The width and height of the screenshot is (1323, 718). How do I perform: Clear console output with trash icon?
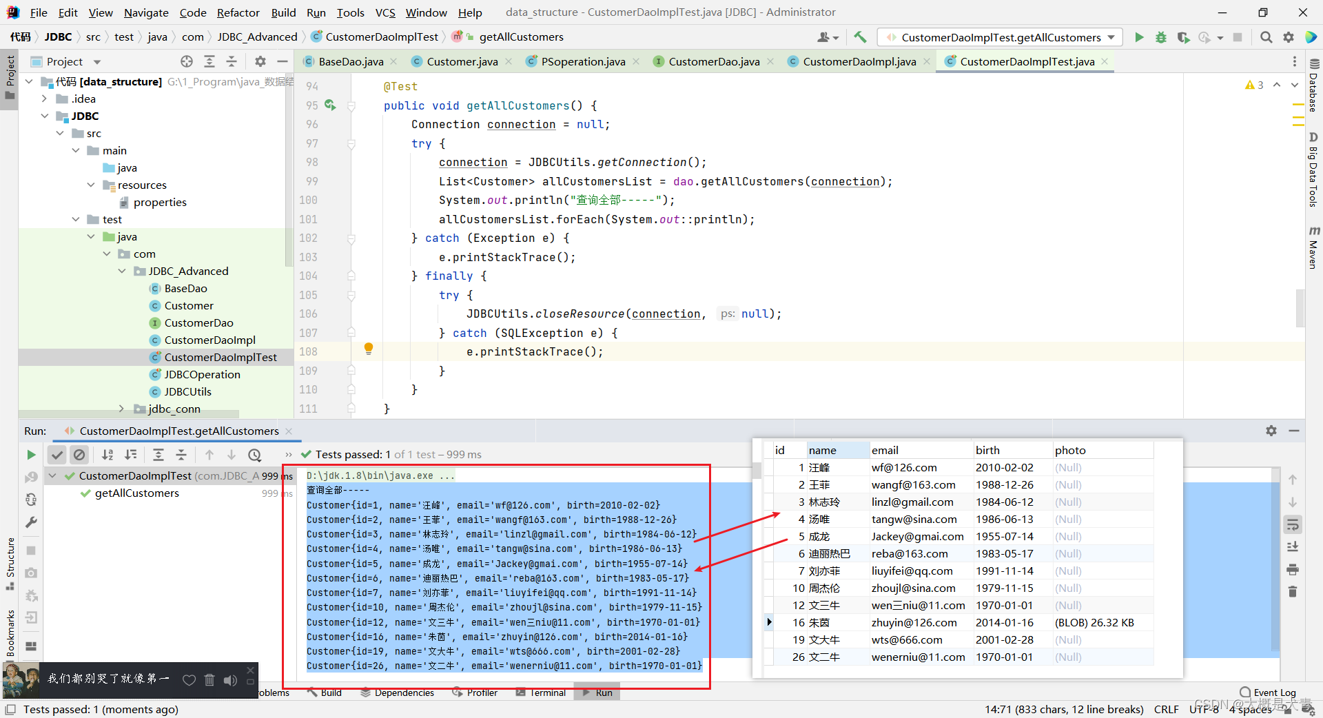(1293, 592)
